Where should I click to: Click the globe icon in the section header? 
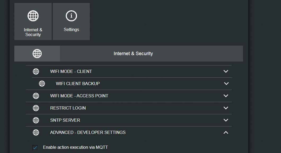pyautogui.click(x=37, y=54)
